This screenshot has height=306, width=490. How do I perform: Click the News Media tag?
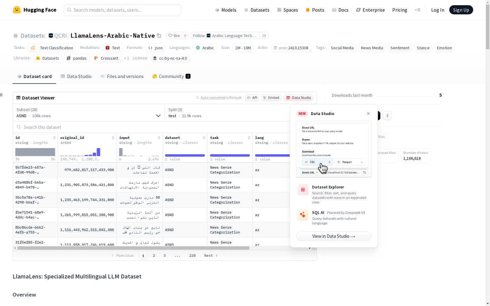372,48
